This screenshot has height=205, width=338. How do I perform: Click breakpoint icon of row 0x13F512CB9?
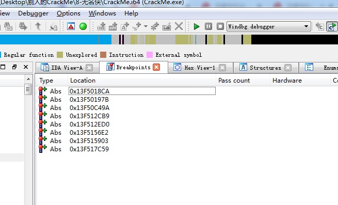click(x=43, y=116)
